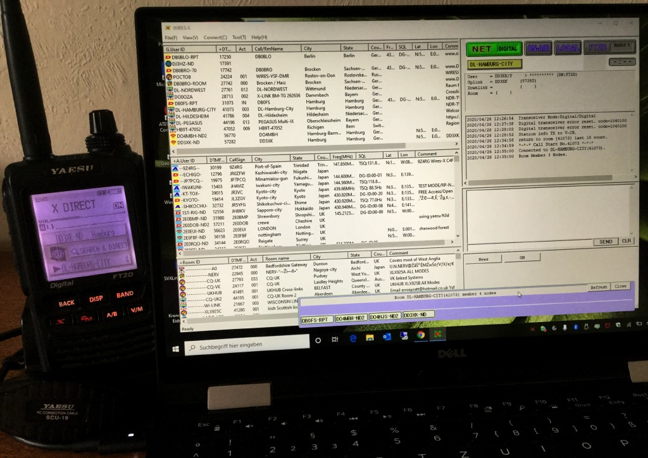
Task: Sort group list by City column header
Action: 321,48
